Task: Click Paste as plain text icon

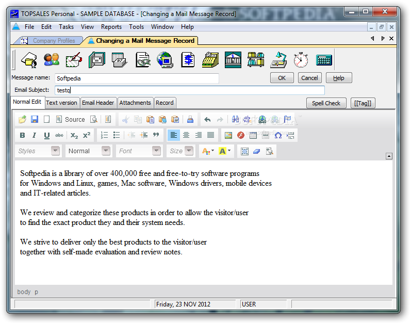Action: (162, 119)
